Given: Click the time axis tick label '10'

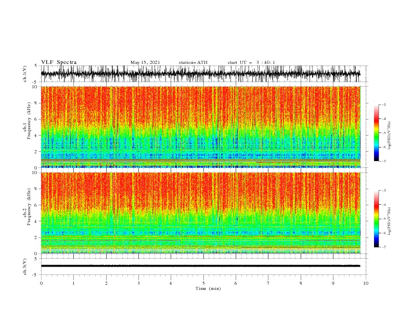Looking at the screenshot, I should pyautogui.click(x=366, y=283).
